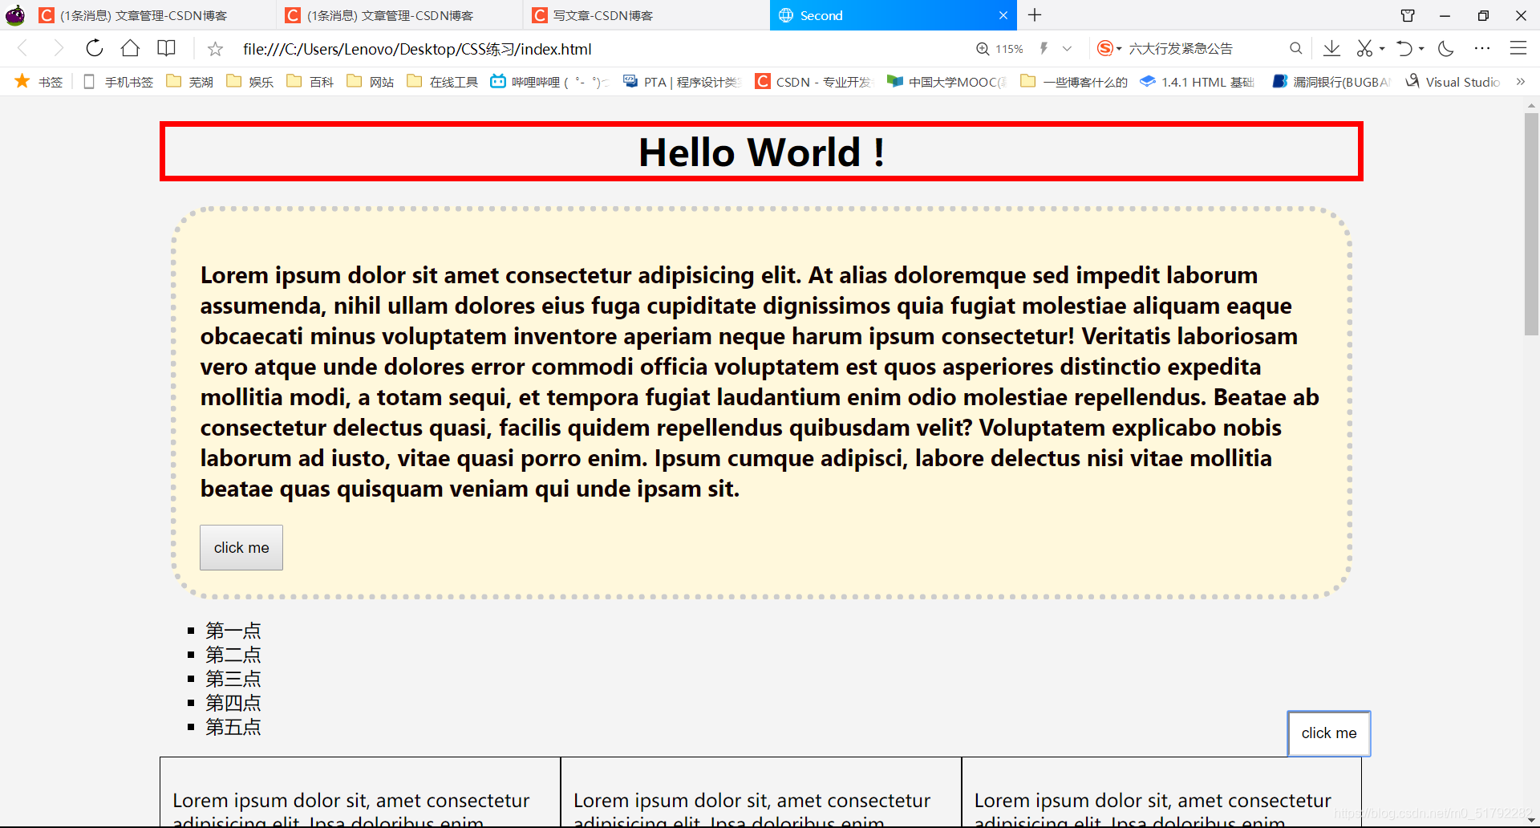The width and height of the screenshot is (1540, 828).
Task: Toggle night mode moon icon
Action: coord(1446,48)
